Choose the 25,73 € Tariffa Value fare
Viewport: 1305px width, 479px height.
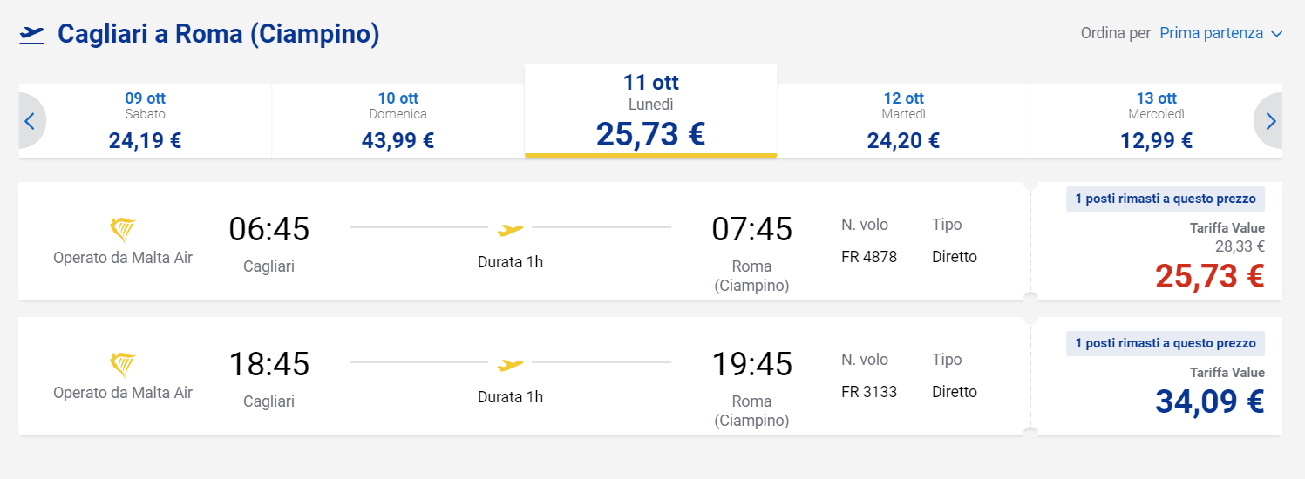(x=1157, y=241)
